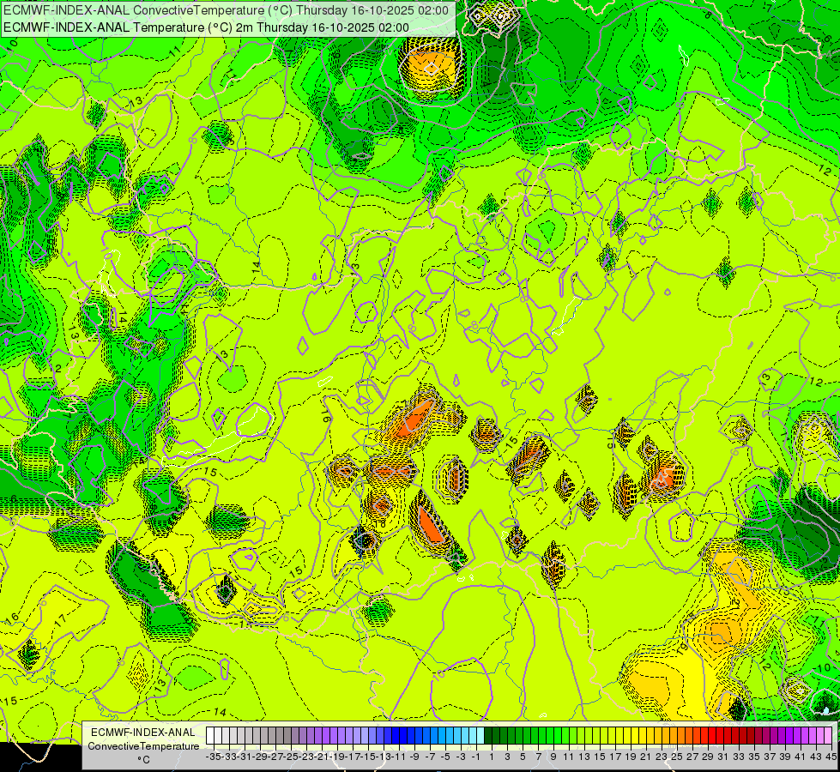Click the Temperature 2m title line at top
This screenshot has height=772, width=840.
tap(206, 27)
